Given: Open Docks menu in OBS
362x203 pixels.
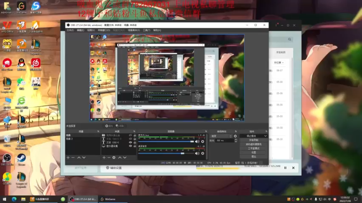Looking at the screenshot, I should tap(104, 30).
